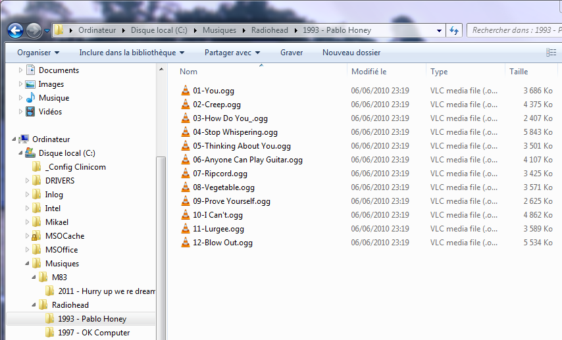
Task: Select the MSOffice folder in tree
Action: coord(61,250)
